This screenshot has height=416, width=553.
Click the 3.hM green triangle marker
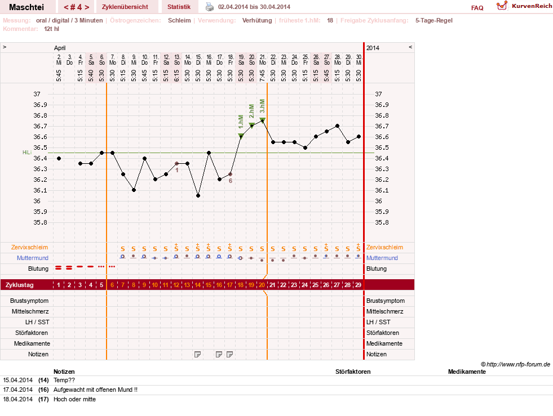(262, 120)
